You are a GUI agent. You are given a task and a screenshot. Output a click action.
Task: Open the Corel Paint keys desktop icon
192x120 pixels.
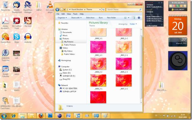pos(5,103)
